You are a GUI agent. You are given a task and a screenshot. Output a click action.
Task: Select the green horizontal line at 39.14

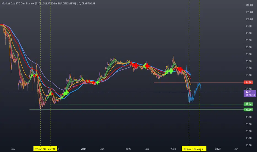[x=147, y=104]
